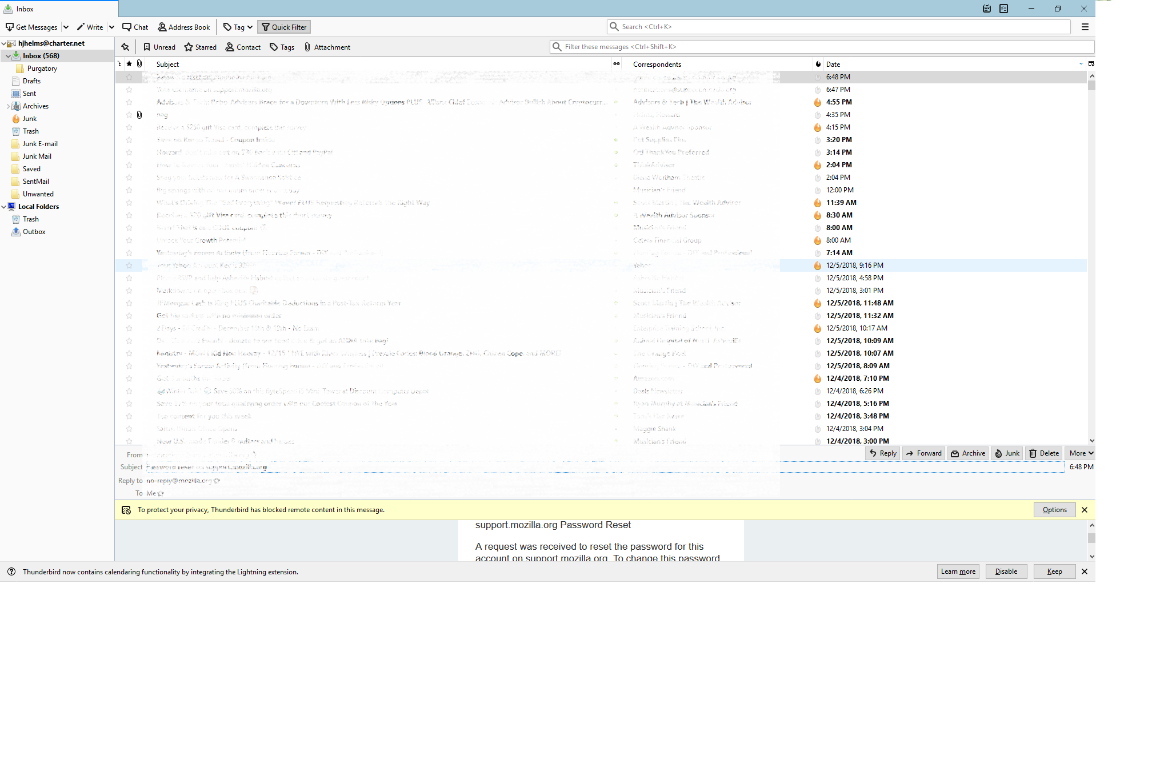The height and width of the screenshot is (781, 1152).
Task: Click the Chat toolbar button
Action: pos(135,27)
